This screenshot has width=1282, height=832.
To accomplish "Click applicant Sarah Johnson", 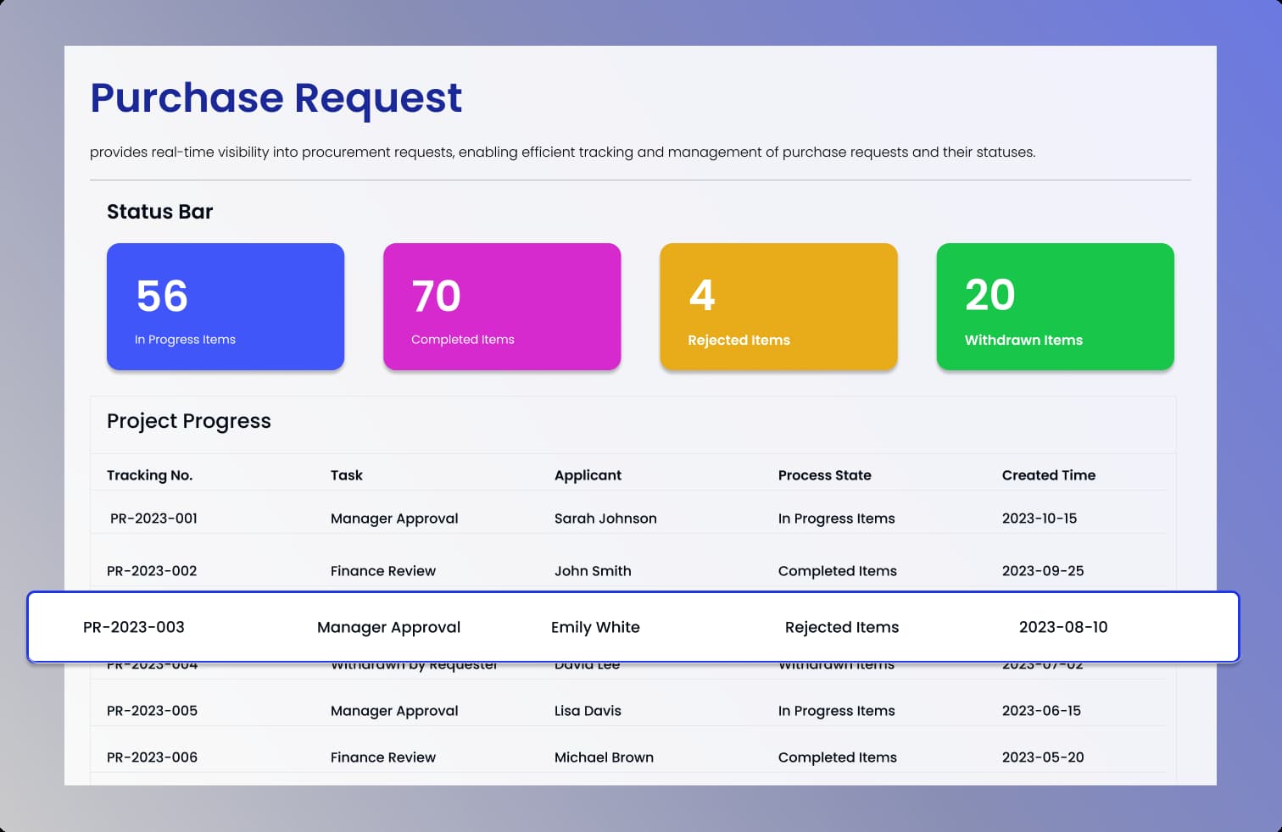I will [x=605, y=519].
